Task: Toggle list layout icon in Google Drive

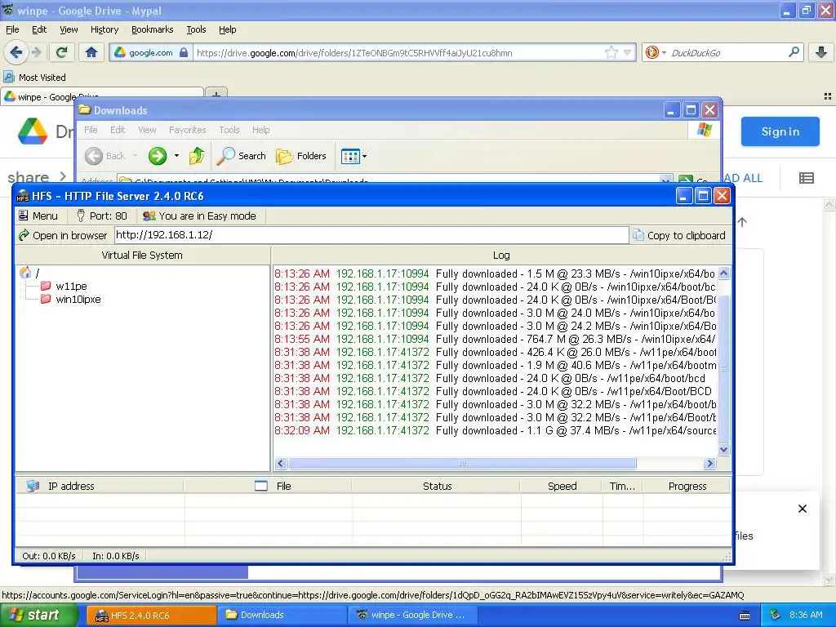Action: point(806,178)
